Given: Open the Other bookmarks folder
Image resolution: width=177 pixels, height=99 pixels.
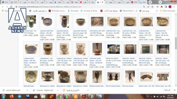Looking at the screenshot, I should point(168,11).
